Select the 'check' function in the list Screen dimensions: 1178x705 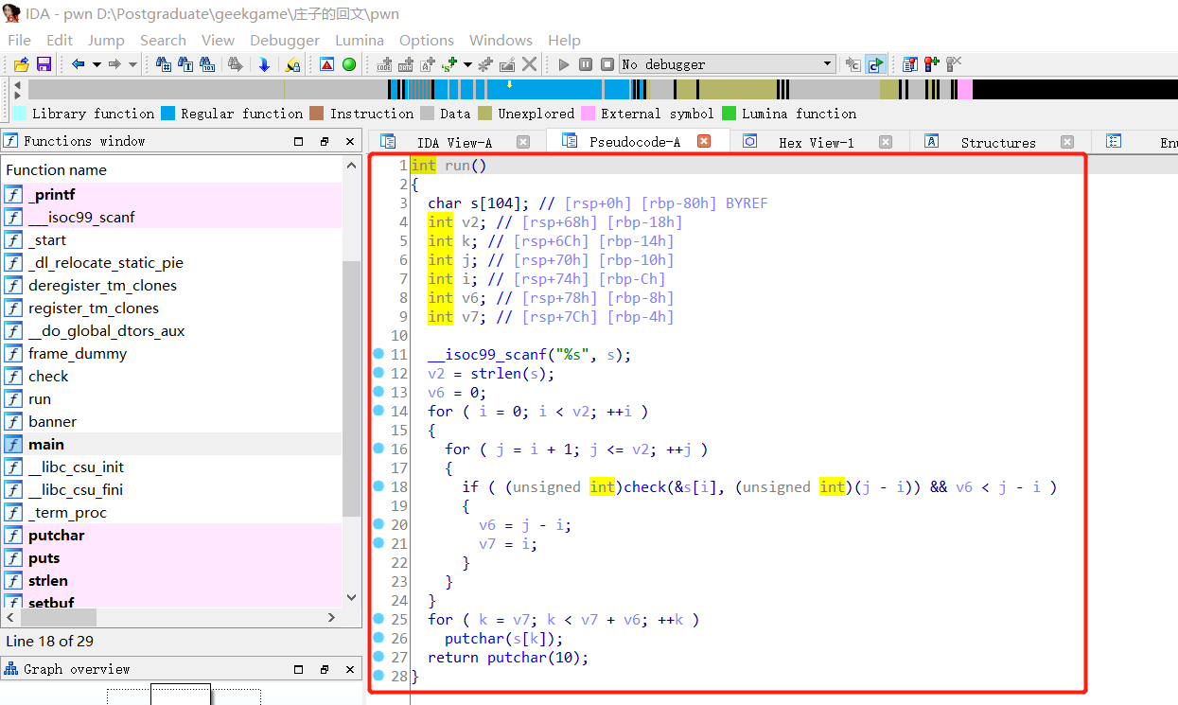(171, 376)
